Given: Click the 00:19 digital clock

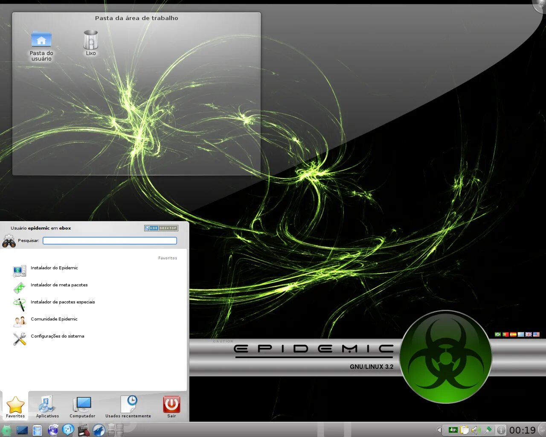Looking at the screenshot, I should tap(522, 430).
